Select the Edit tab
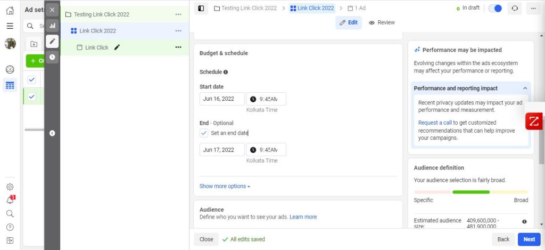Viewport: 545px width, 250px height. tap(349, 22)
